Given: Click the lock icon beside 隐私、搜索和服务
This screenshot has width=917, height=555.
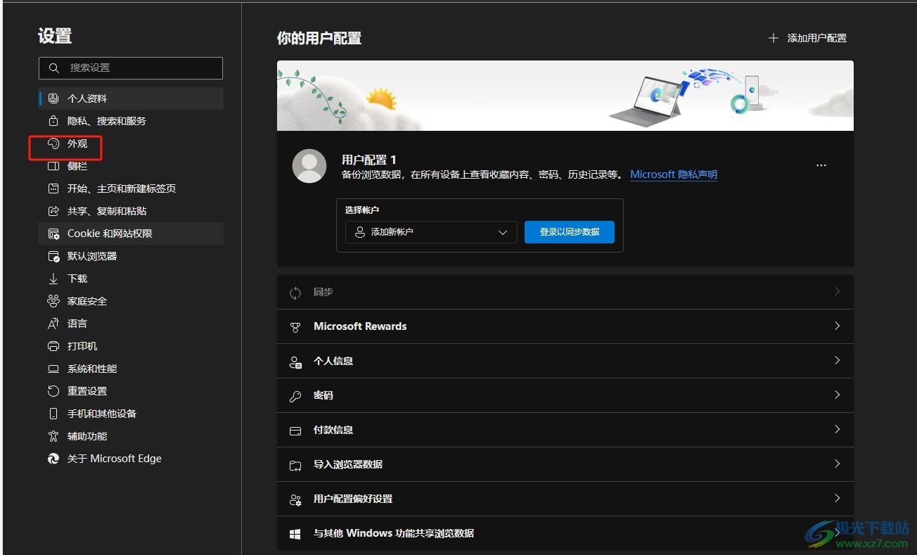Looking at the screenshot, I should pyautogui.click(x=53, y=121).
